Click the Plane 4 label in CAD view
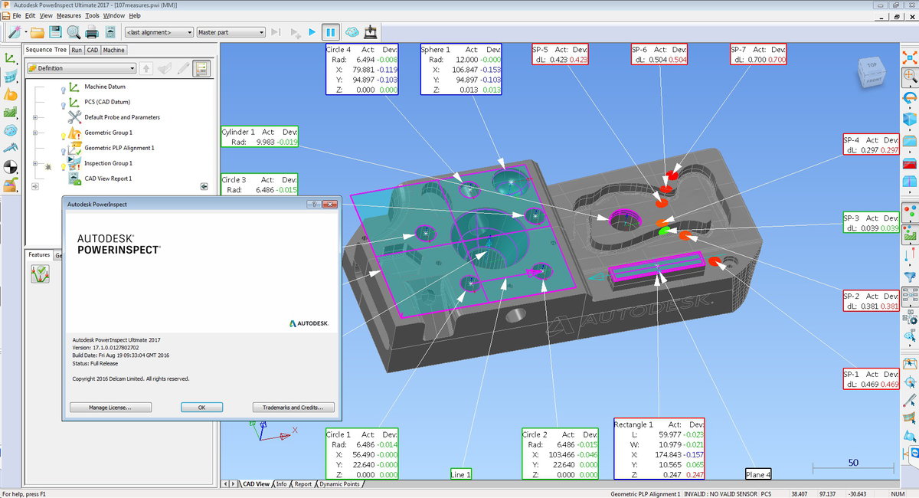Screen dimensions: 919x498 758,474
